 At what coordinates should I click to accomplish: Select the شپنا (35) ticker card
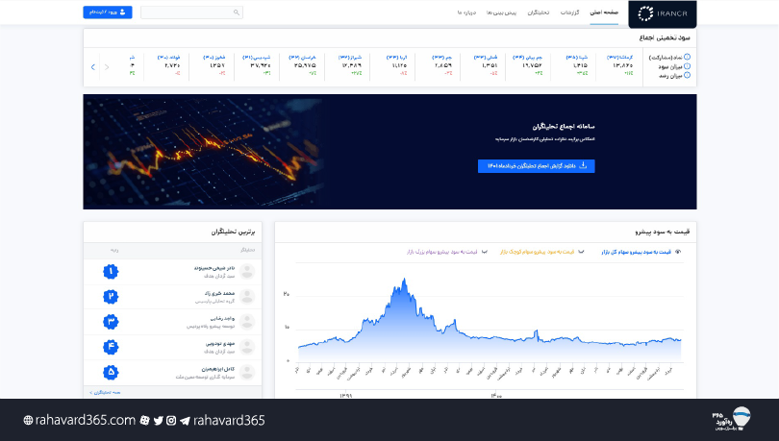(x=575, y=65)
